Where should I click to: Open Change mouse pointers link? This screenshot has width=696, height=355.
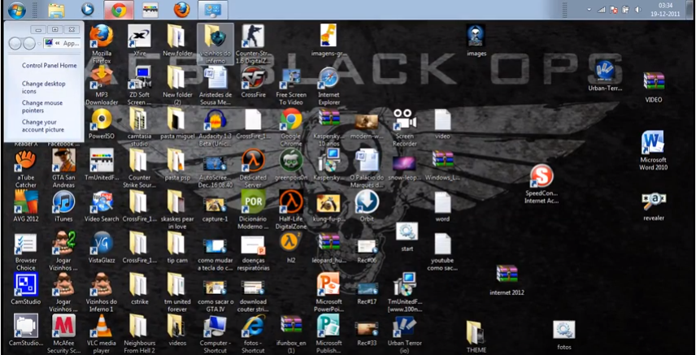(42, 106)
